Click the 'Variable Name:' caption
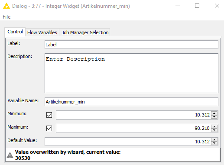Screen dimensions: 224x165 point(23,100)
